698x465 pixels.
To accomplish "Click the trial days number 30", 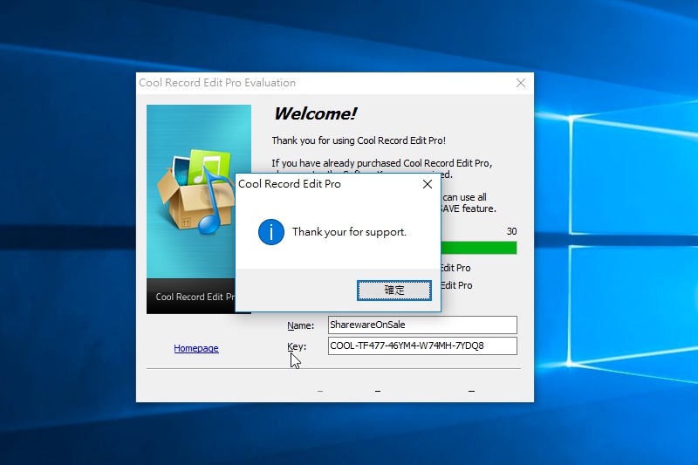I will [511, 231].
